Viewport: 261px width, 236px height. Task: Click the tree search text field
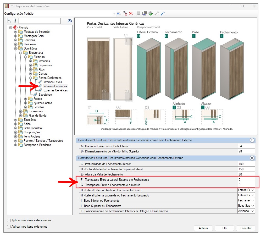40,21
